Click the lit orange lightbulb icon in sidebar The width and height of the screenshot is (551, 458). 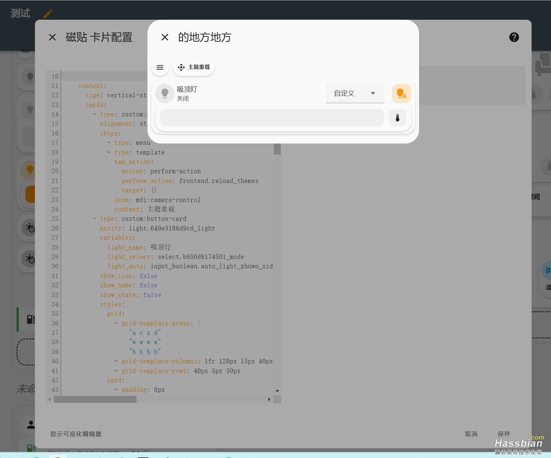pyautogui.click(x=30, y=170)
